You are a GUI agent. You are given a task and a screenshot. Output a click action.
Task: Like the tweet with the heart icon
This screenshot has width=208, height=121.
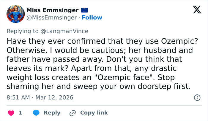[x=11, y=113]
